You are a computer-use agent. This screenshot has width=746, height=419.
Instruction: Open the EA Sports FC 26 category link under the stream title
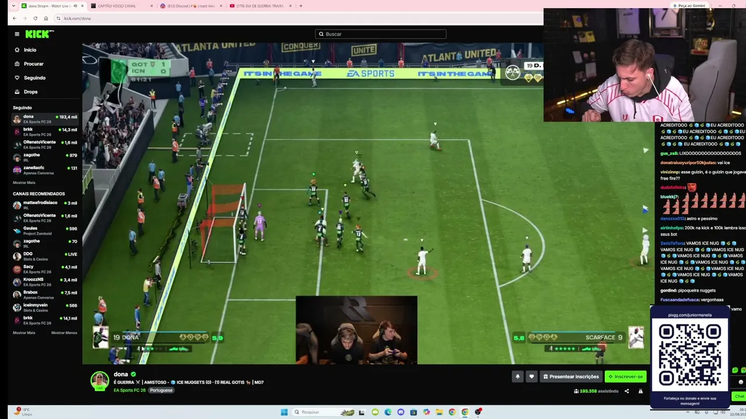pos(129,390)
